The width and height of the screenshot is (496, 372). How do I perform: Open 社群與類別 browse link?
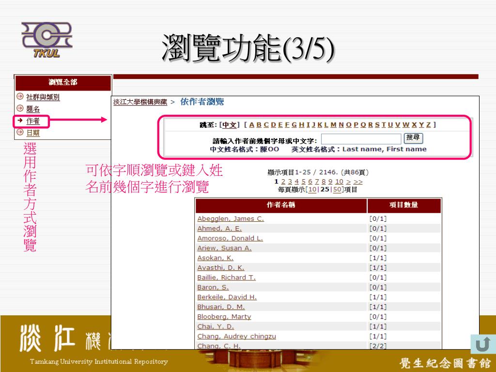tap(43, 97)
